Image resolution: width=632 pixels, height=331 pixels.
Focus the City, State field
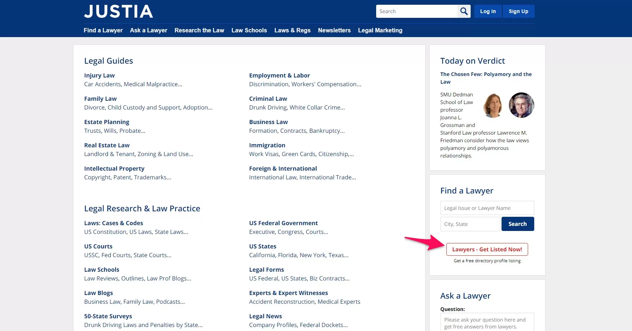(x=470, y=224)
